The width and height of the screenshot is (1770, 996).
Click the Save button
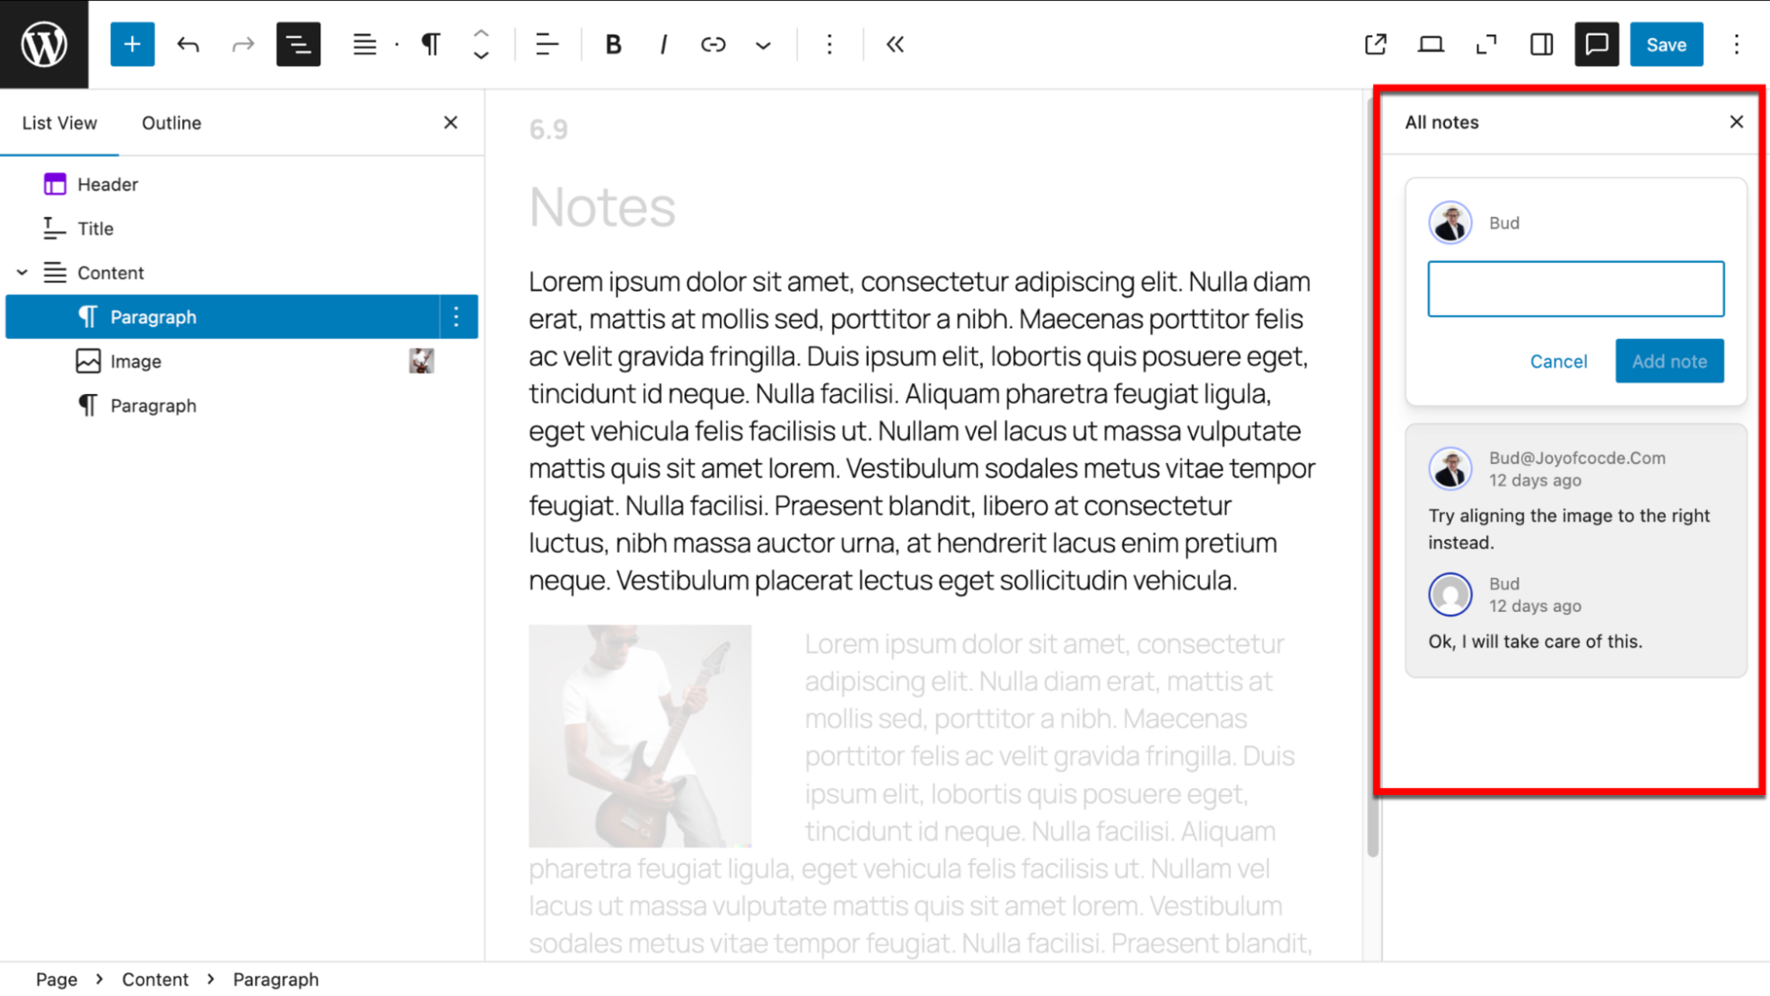(1666, 44)
